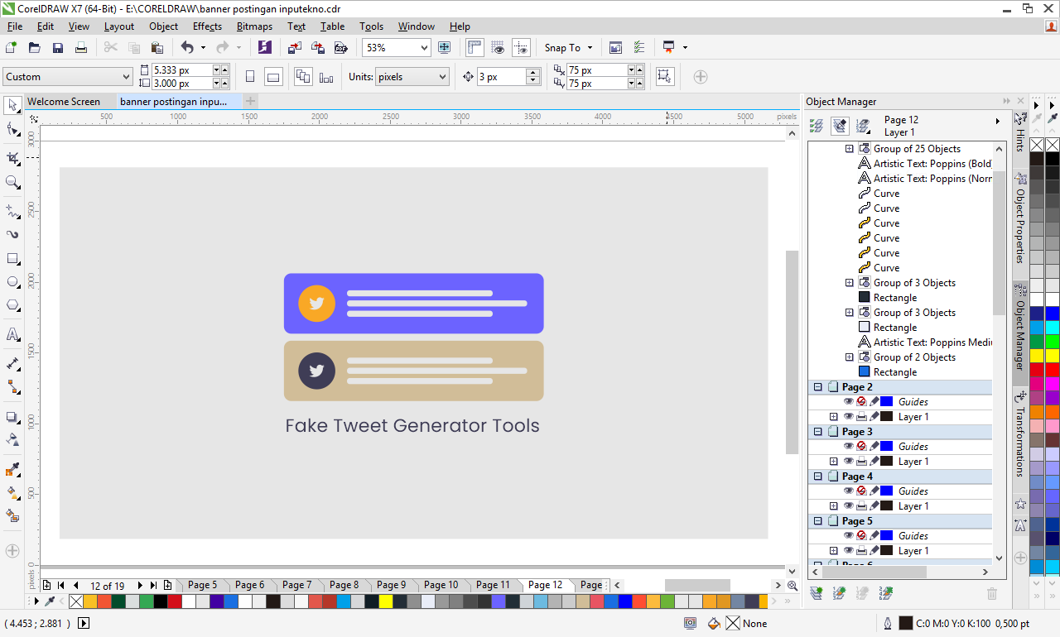Image resolution: width=1060 pixels, height=637 pixels.
Task: Toggle Show grid button in toolbar
Action: 498,48
